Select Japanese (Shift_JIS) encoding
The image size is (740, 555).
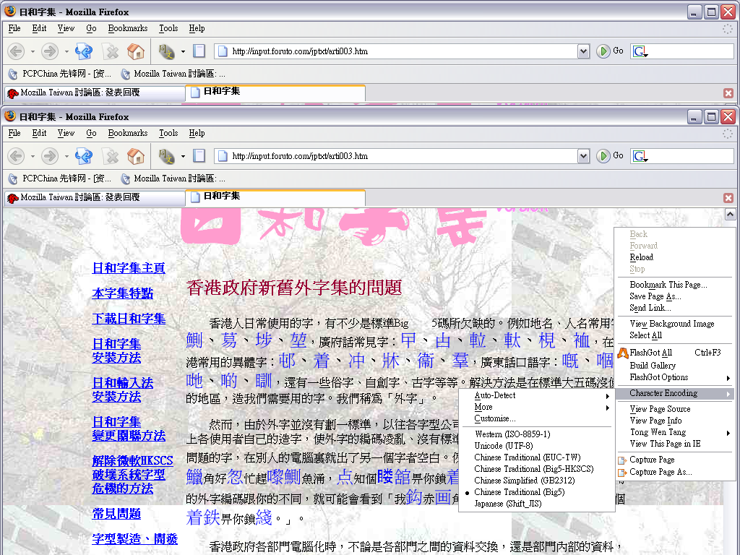[507, 504]
